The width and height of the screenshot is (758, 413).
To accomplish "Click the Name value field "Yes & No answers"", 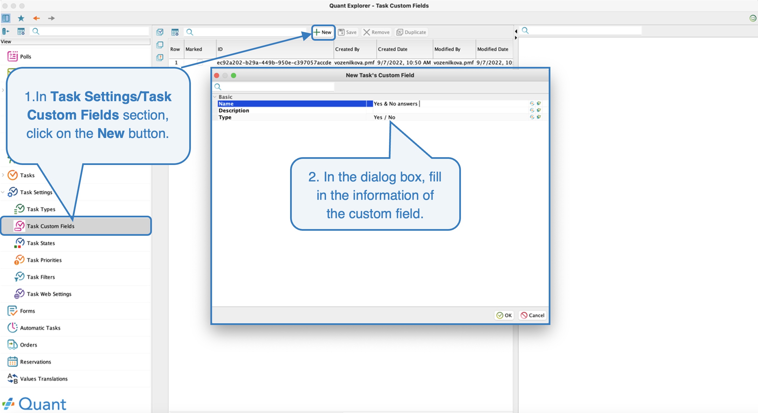I will (450, 104).
